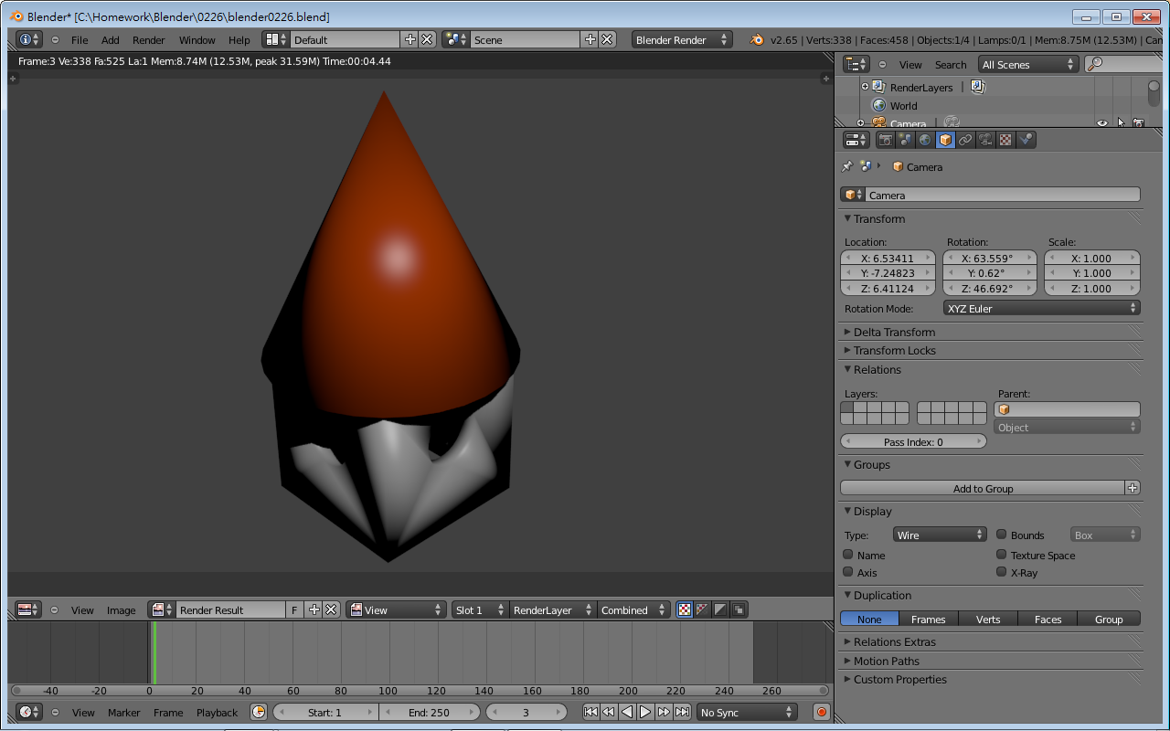Screen dimensions: 1170x731
Task: Select Faces duplication mode
Action: (1047, 619)
